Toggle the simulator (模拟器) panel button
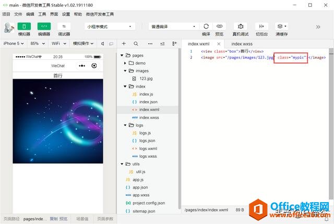The width and height of the screenshot is (334, 224). 24,27
